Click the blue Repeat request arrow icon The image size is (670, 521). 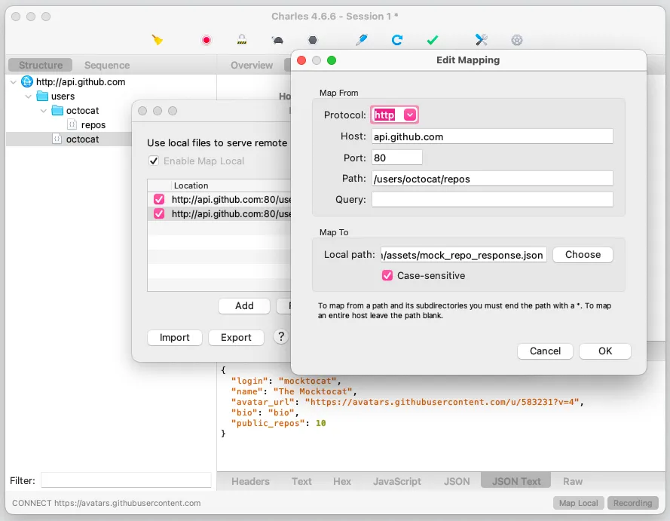point(397,40)
